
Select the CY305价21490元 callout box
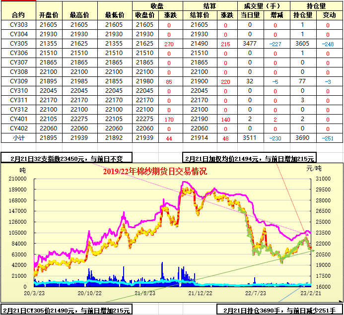pyautogui.click(x=67, y=311)
